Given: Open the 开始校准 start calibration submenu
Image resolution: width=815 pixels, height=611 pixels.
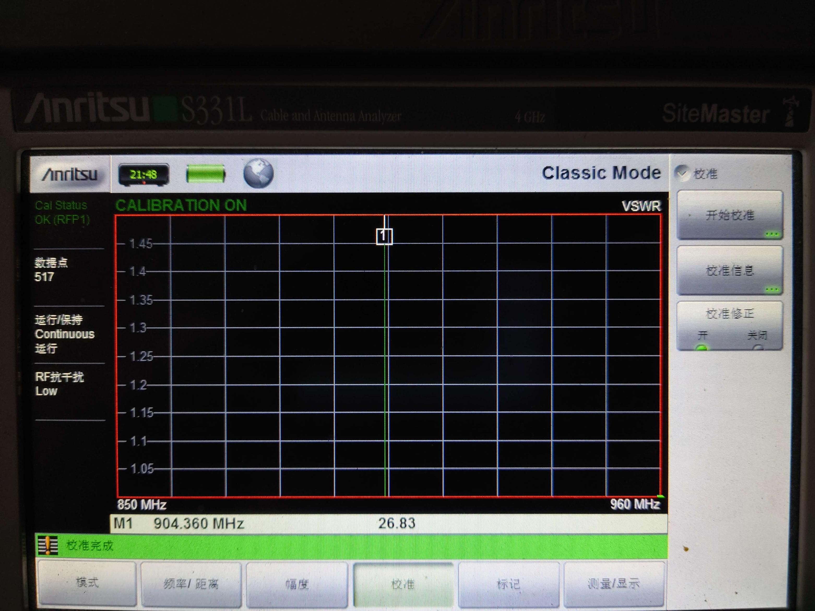Looking at the screenshot, I should tap(729, 215).
